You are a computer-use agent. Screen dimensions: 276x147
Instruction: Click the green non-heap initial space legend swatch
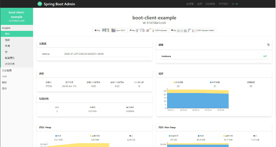pos(169,136)
